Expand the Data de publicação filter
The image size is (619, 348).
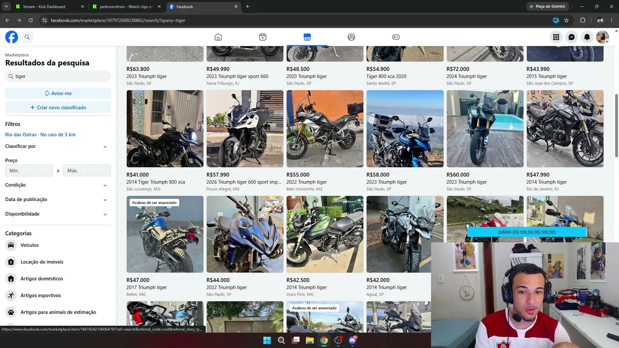58,200
